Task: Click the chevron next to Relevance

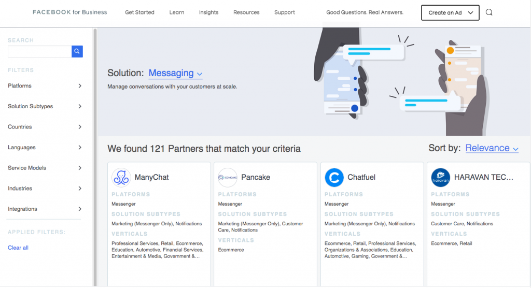Action: [x=515, y=149]
